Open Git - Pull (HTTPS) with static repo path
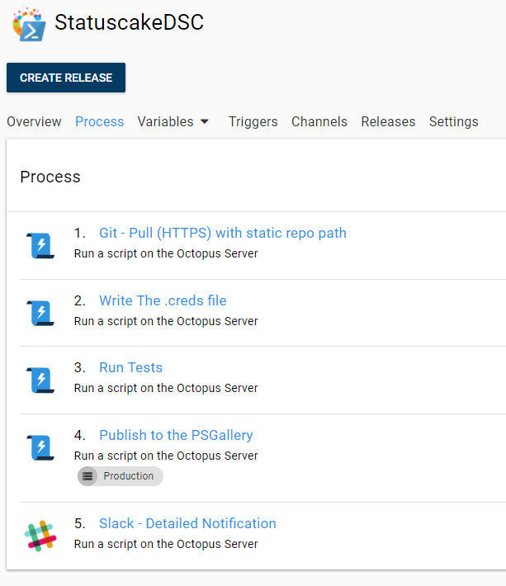The height and width of the screenshot is (586, 506). click(223, 233)
